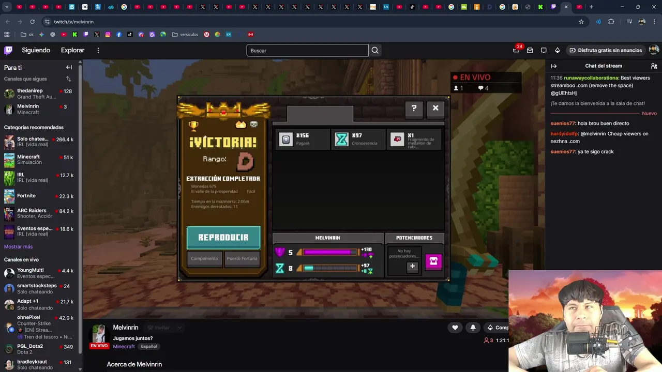Open the Bits diamond icon in the top bar
This screenshot has height=372, width=662.
(557, 50)
